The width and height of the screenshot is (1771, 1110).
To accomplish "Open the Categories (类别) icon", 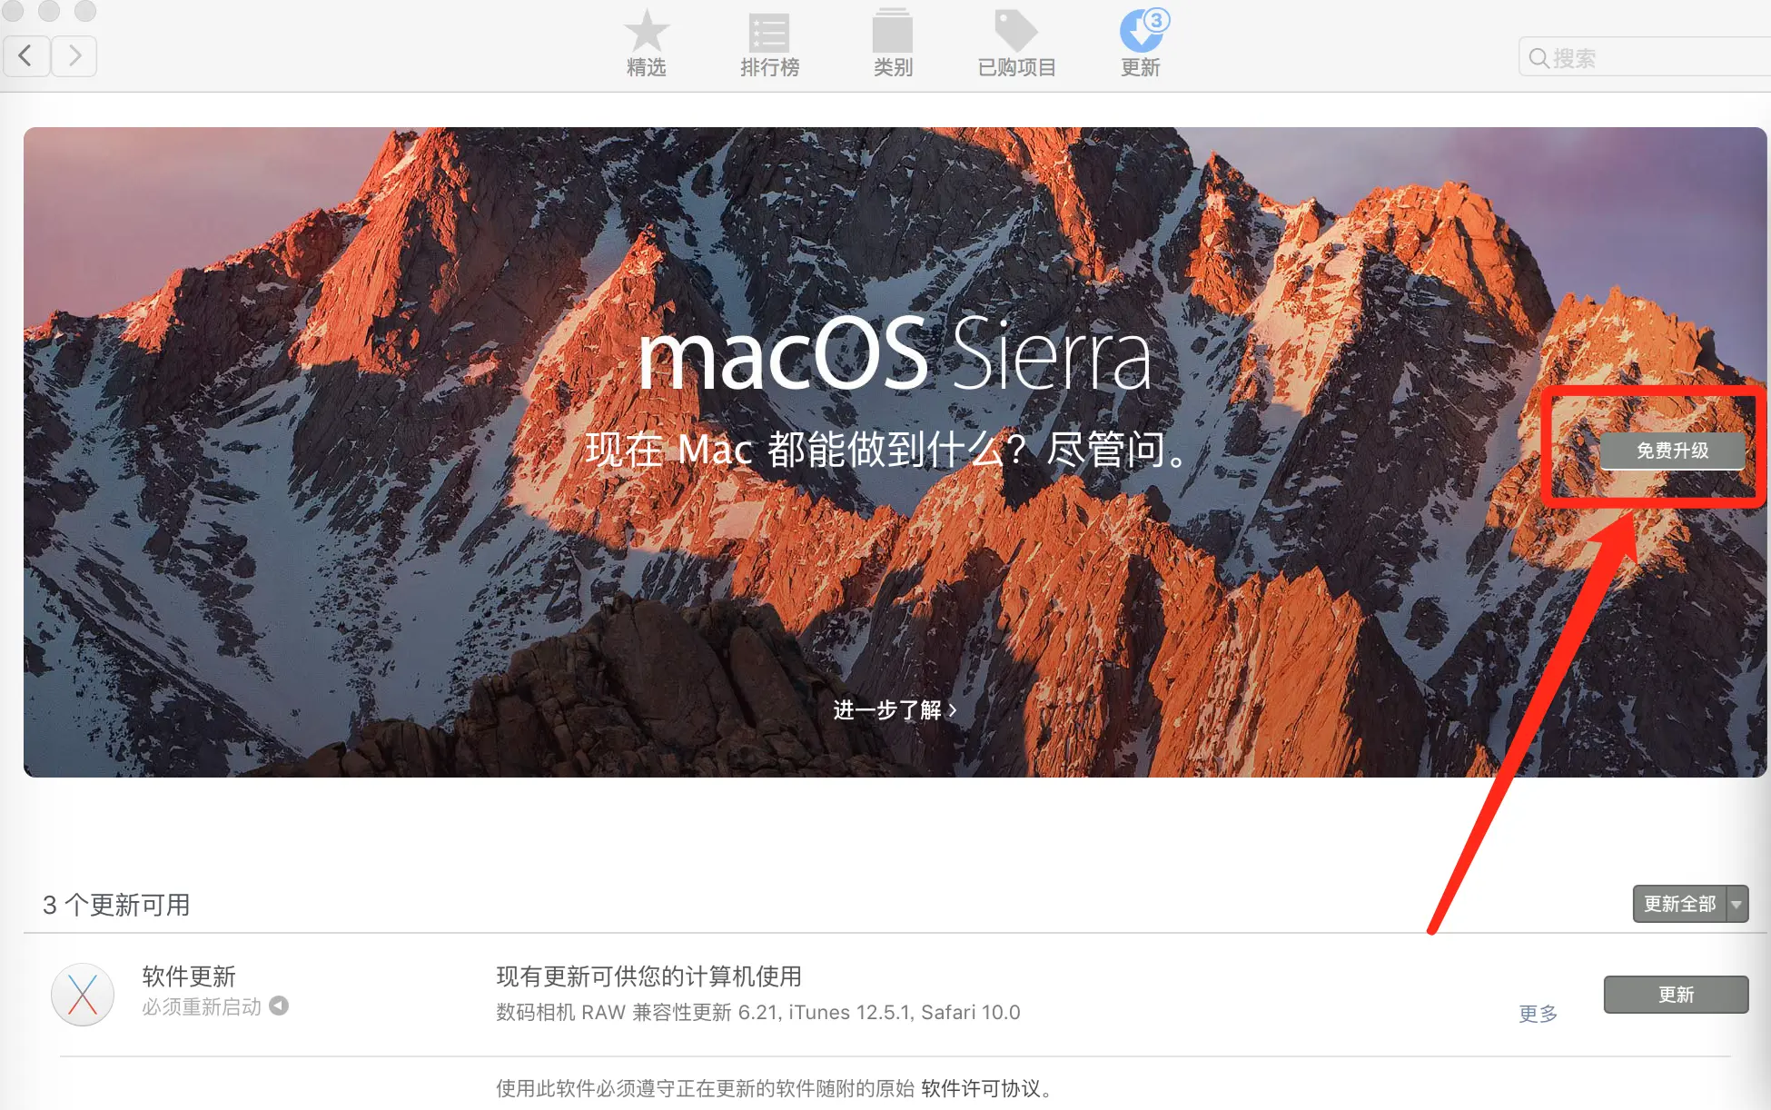I will tap(892, 33).
